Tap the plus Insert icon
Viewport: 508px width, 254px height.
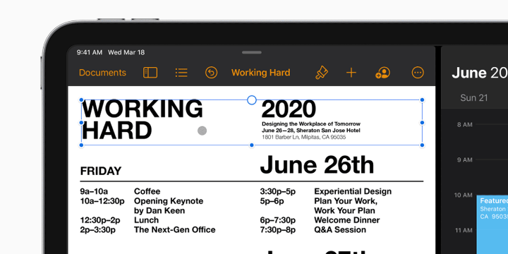[x=351, y=73]
